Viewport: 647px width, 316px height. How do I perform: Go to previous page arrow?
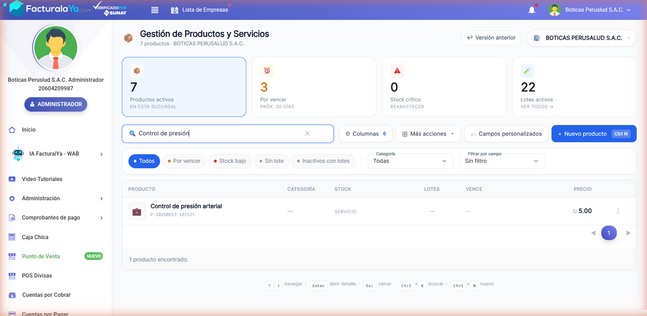[593, 233]
